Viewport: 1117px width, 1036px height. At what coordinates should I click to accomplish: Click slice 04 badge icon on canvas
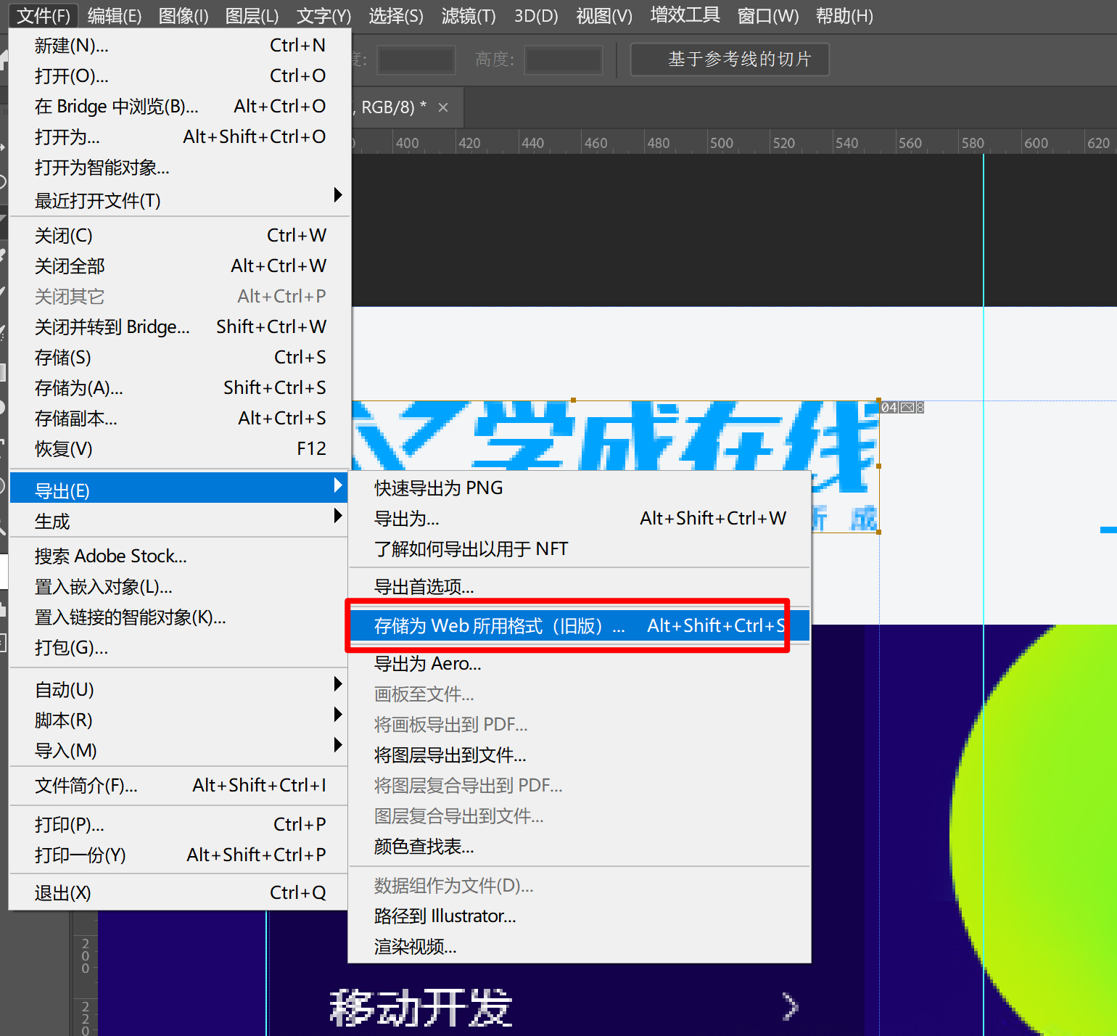tap(902, 408)
